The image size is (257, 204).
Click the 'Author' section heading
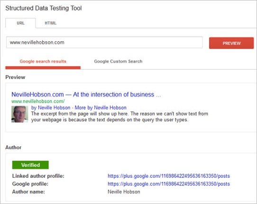[x=13, y=147]
